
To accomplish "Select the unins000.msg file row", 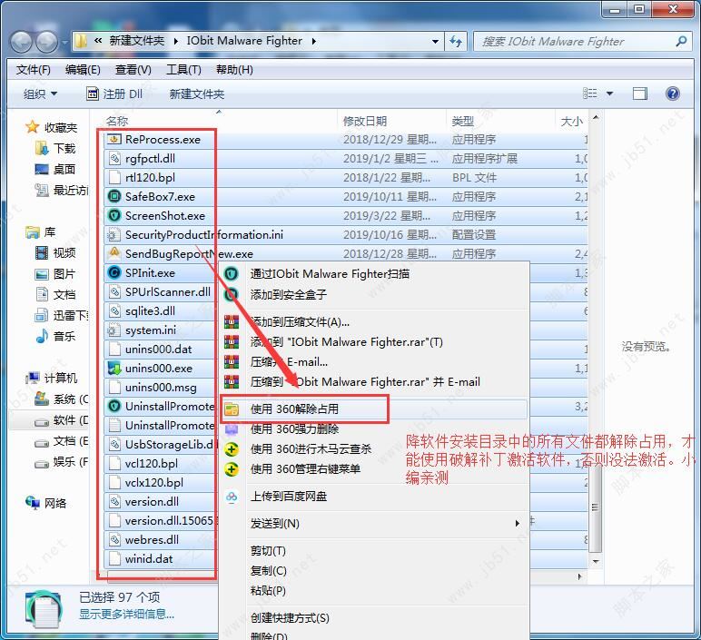I will point(161,387).
